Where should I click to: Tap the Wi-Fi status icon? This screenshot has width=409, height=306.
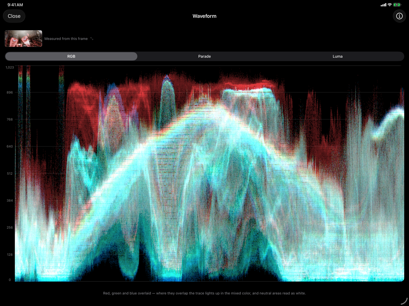click(x=390, y=5)
